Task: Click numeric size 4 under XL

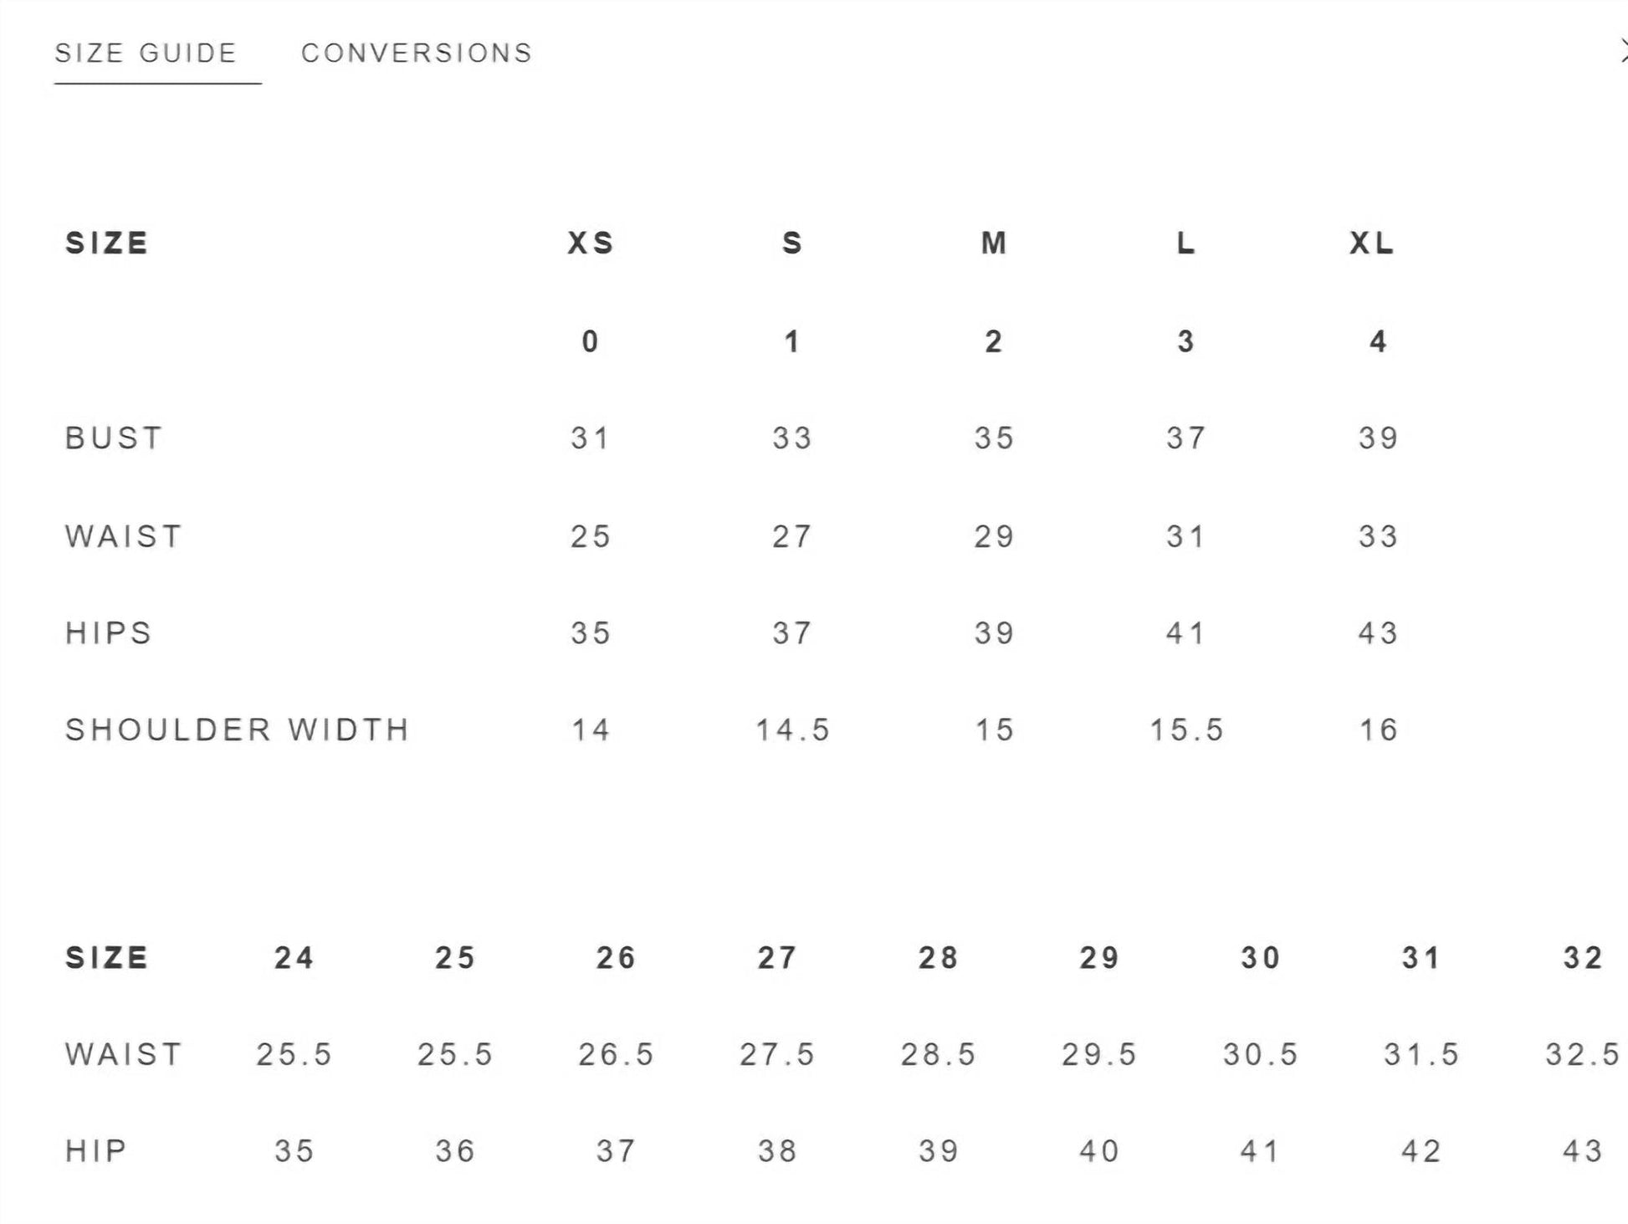Action: (1378, 341)
